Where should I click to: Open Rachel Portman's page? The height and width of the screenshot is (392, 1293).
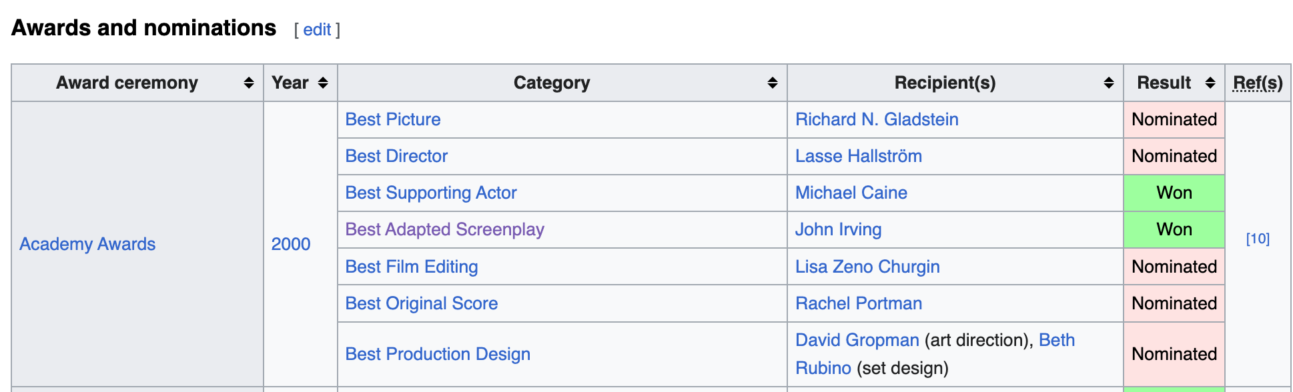coord(859,303)
